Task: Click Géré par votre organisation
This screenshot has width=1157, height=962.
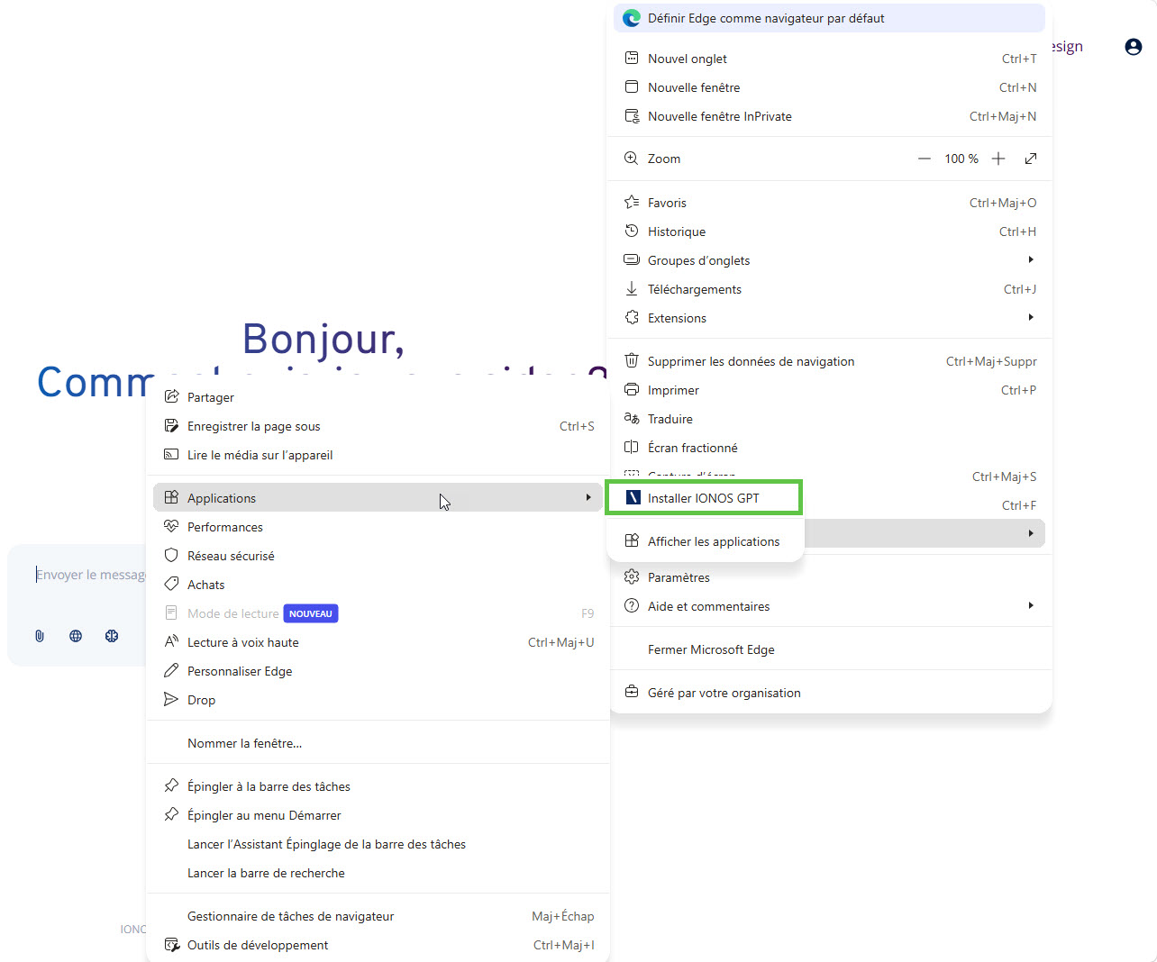Action: pyautogui.click(x=829, y=693)
